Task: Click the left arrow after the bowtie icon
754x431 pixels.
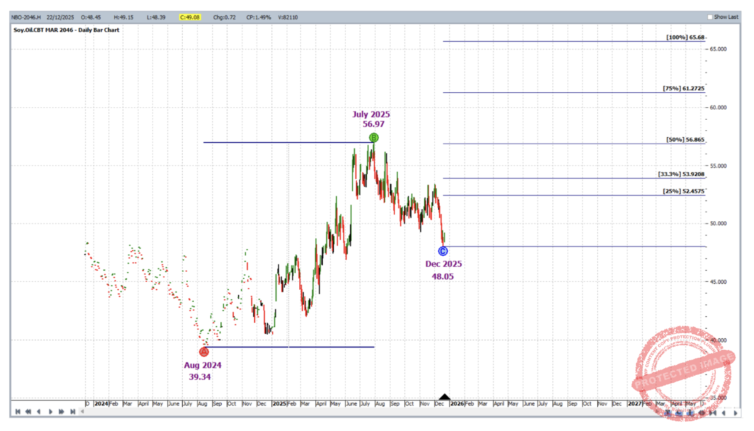Action: tap(724, 413)
